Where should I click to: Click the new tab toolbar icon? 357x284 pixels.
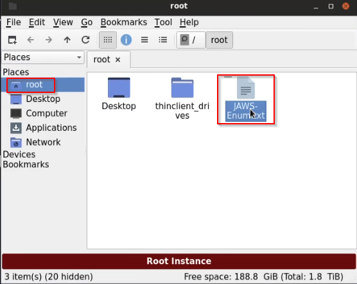pos(12,40)
